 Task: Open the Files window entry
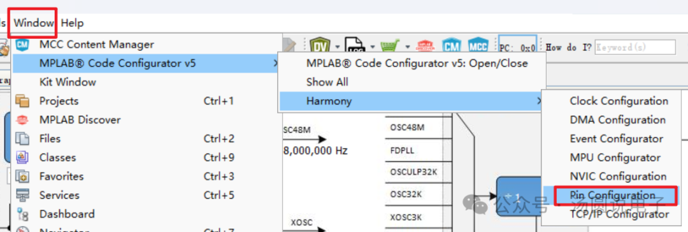pos(50,139)
